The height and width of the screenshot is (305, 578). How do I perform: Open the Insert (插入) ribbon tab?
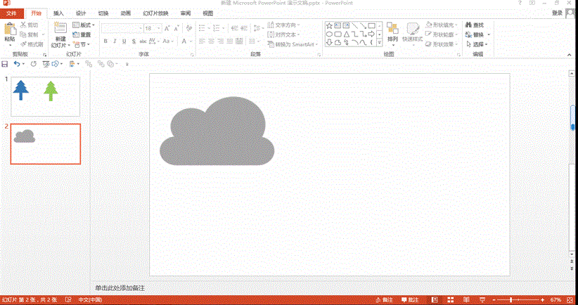[x=58, y=13]
